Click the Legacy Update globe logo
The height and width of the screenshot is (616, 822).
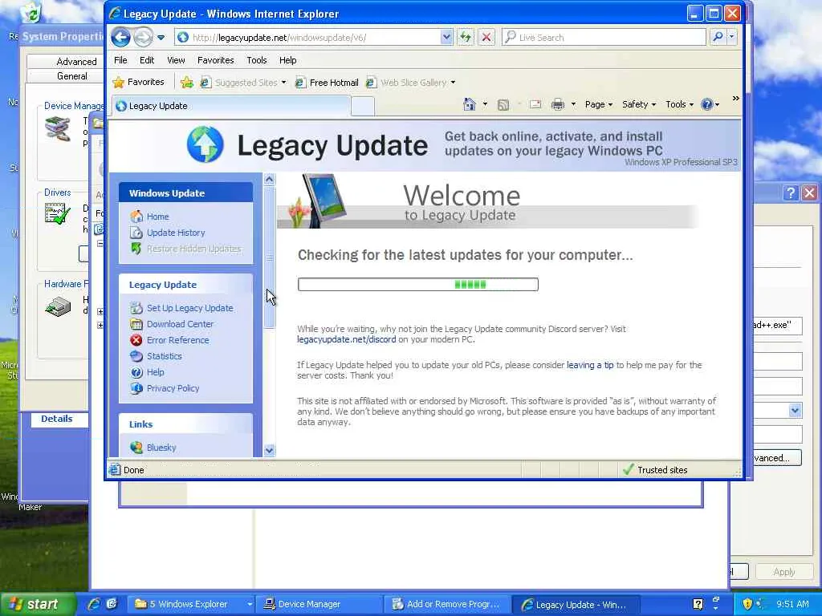click(205, 144)
